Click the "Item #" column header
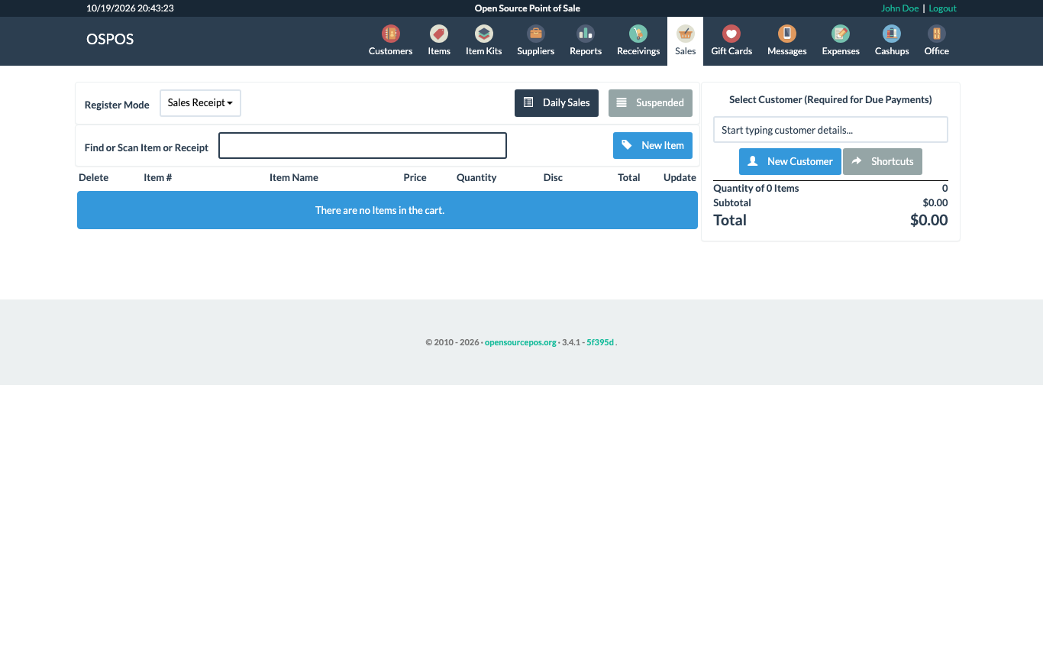1043x657 pixels. [157, 177]
